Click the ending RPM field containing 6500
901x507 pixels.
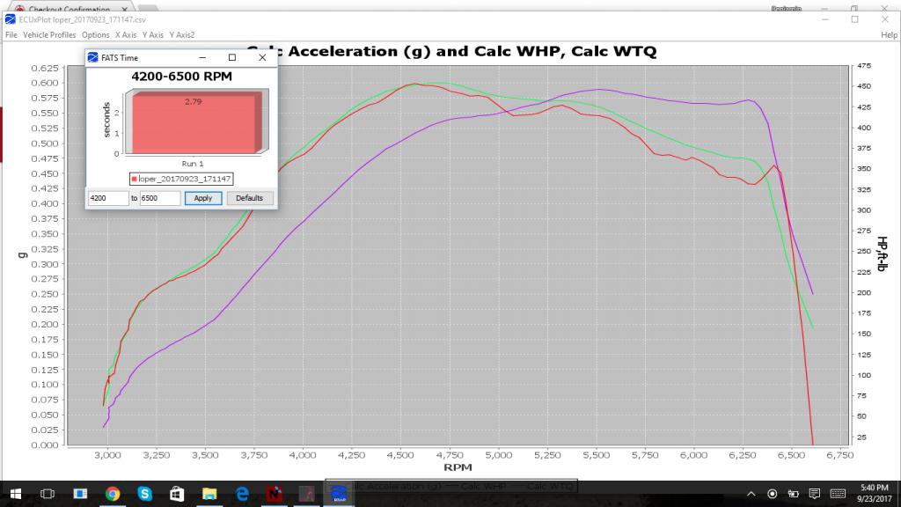[159, 198]
